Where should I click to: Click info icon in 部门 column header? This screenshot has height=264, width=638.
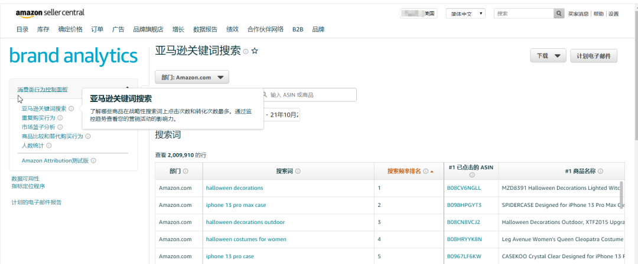[186, 171]
